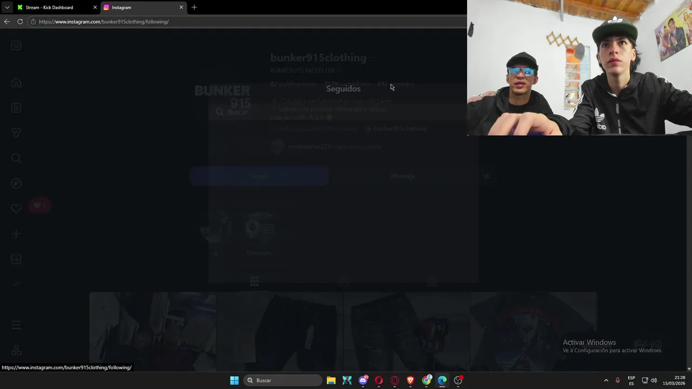Open network settings tray icon
Screen dimensions: 692x389
pos(644,380)
